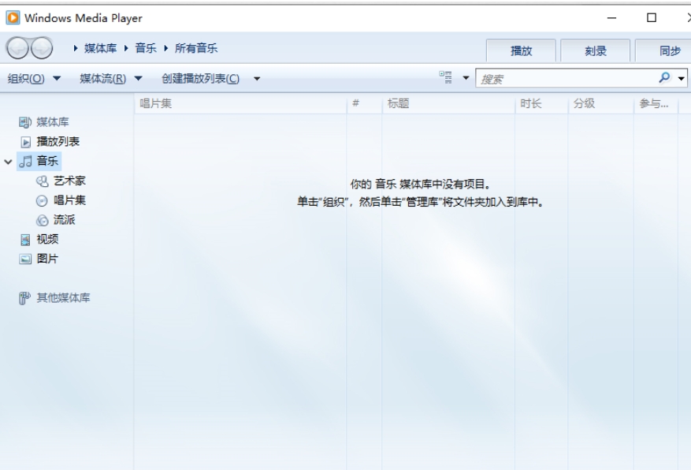Select 音乐 in the navigation pane
The image size is (691, 470).
pos(47,162)
